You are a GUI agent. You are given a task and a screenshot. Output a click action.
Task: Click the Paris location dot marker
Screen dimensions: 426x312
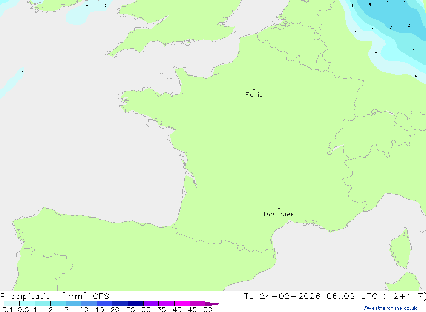254,89
